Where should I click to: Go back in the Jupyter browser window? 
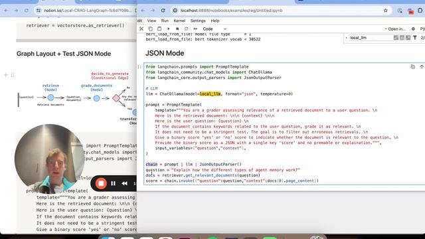click(143, 11)
